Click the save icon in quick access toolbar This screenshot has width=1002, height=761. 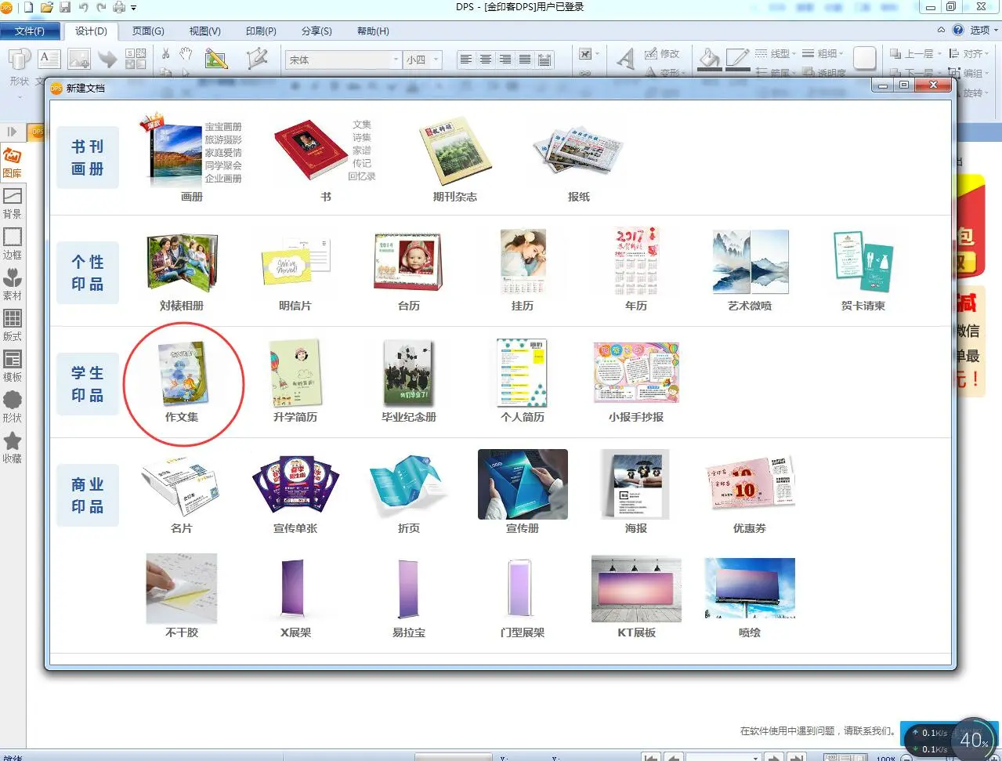(65, 8)
